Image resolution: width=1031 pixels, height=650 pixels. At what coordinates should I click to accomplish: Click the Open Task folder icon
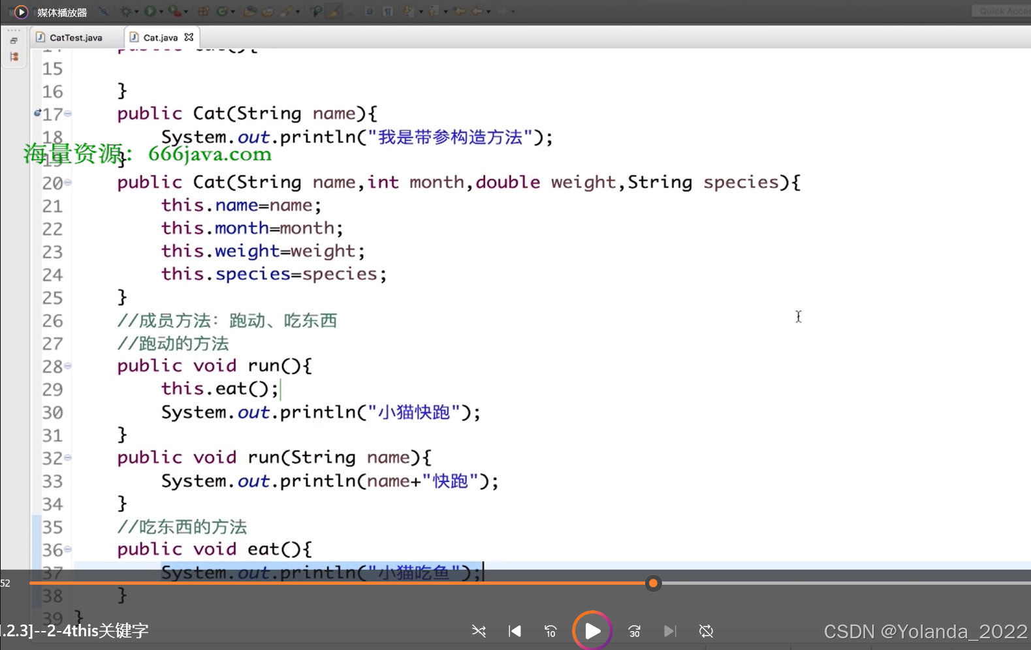[x=268, y=11]
